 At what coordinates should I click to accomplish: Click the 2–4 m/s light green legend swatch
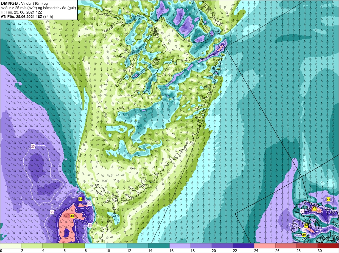pos(32,246)
